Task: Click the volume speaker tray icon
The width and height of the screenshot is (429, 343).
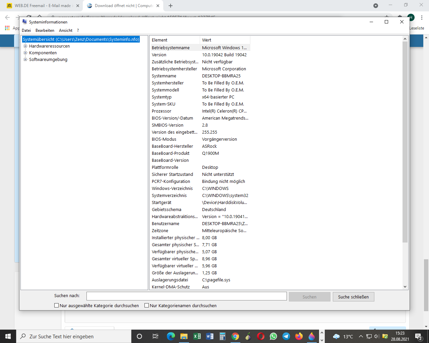Action: click(377, 336)
